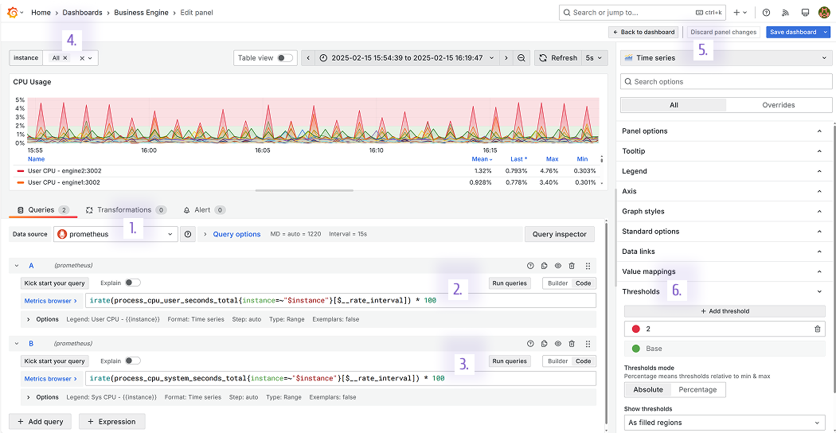
Task: Switch to Alert tab
Action: coord(204,210)
